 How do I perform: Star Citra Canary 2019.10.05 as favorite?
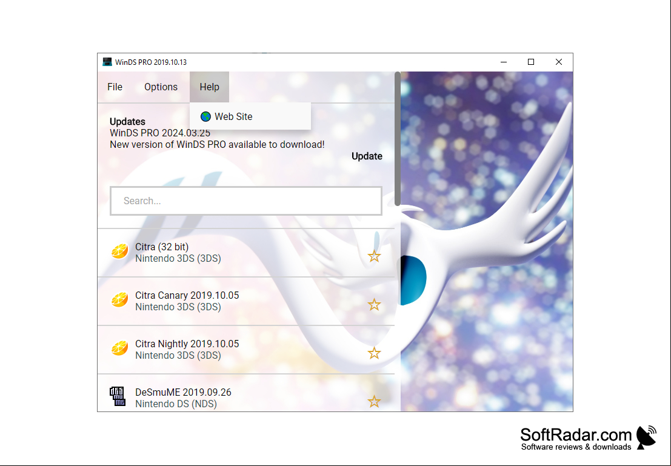[374, 304]
